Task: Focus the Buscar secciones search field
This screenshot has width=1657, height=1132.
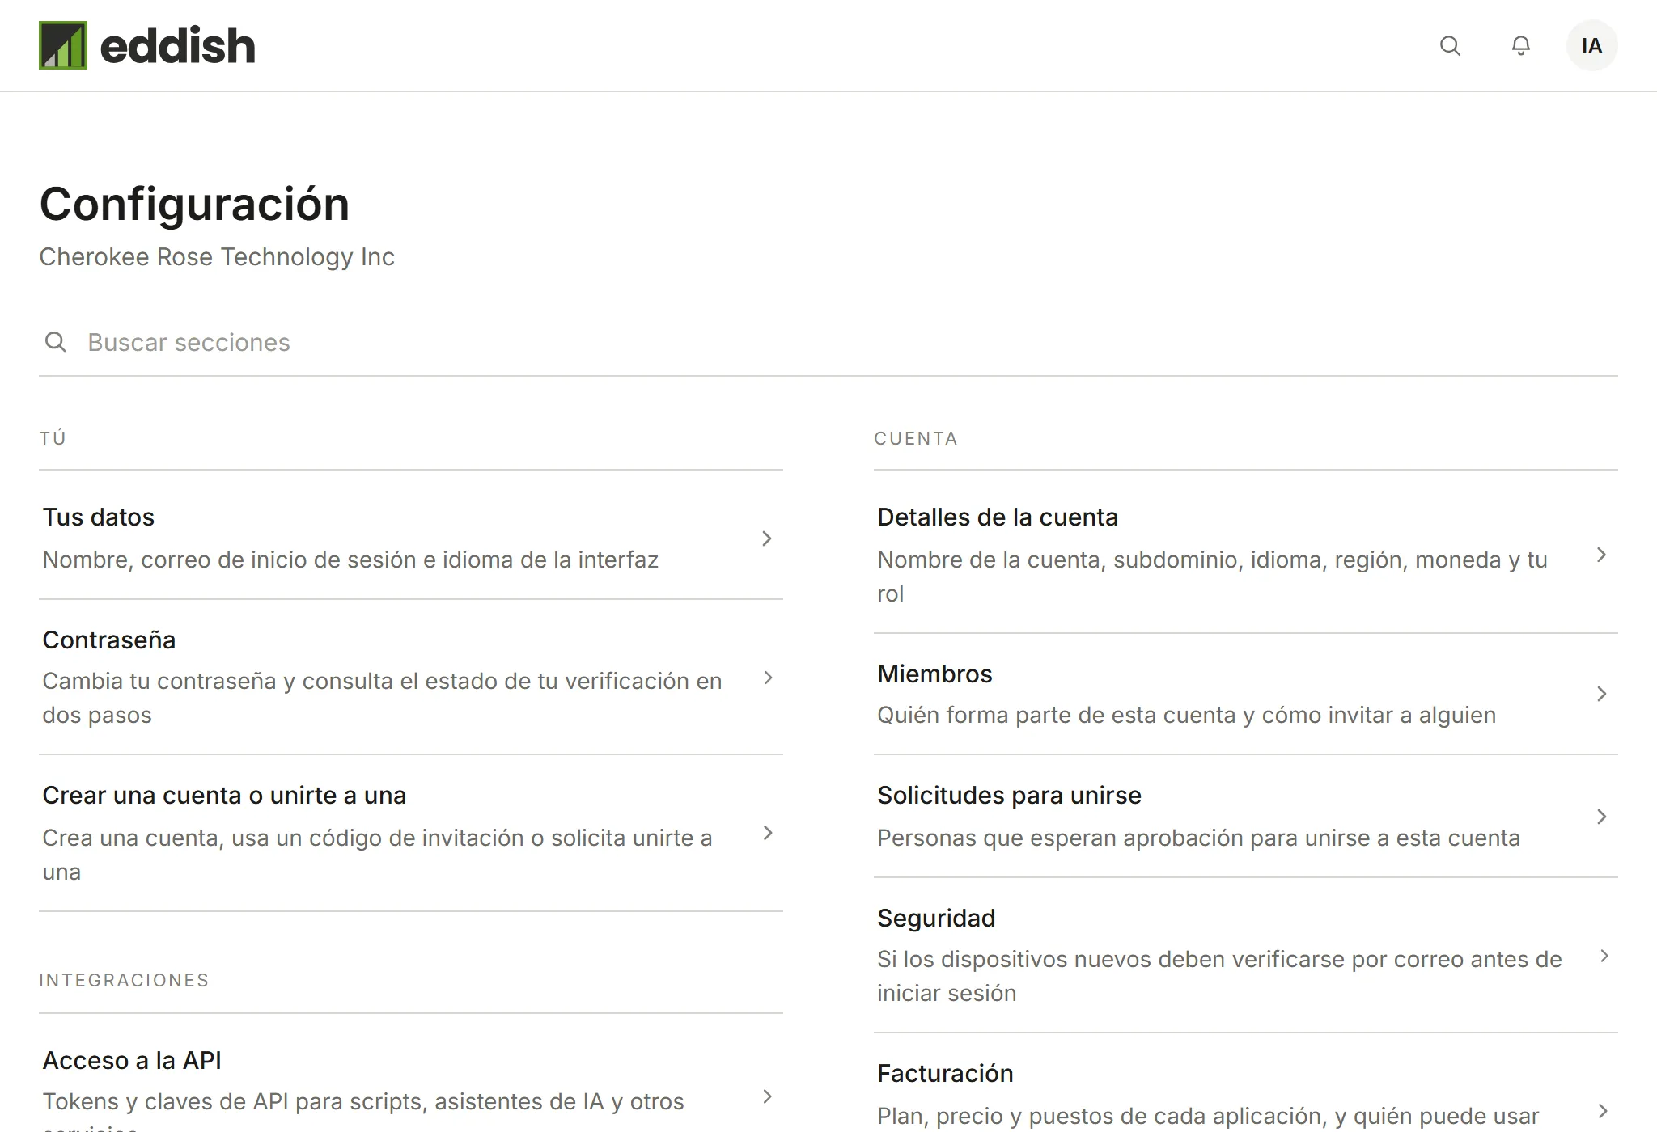Action: click(x=828, y=342)
